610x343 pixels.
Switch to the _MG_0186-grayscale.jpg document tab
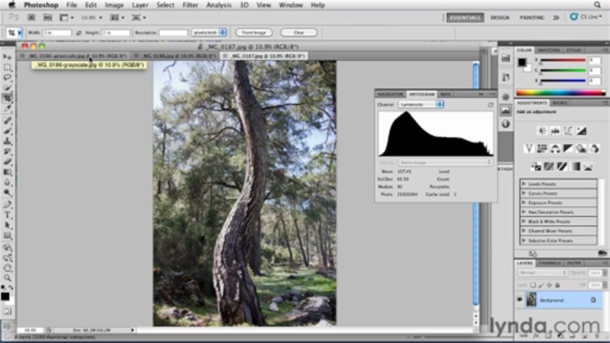[x=72, y=56]
